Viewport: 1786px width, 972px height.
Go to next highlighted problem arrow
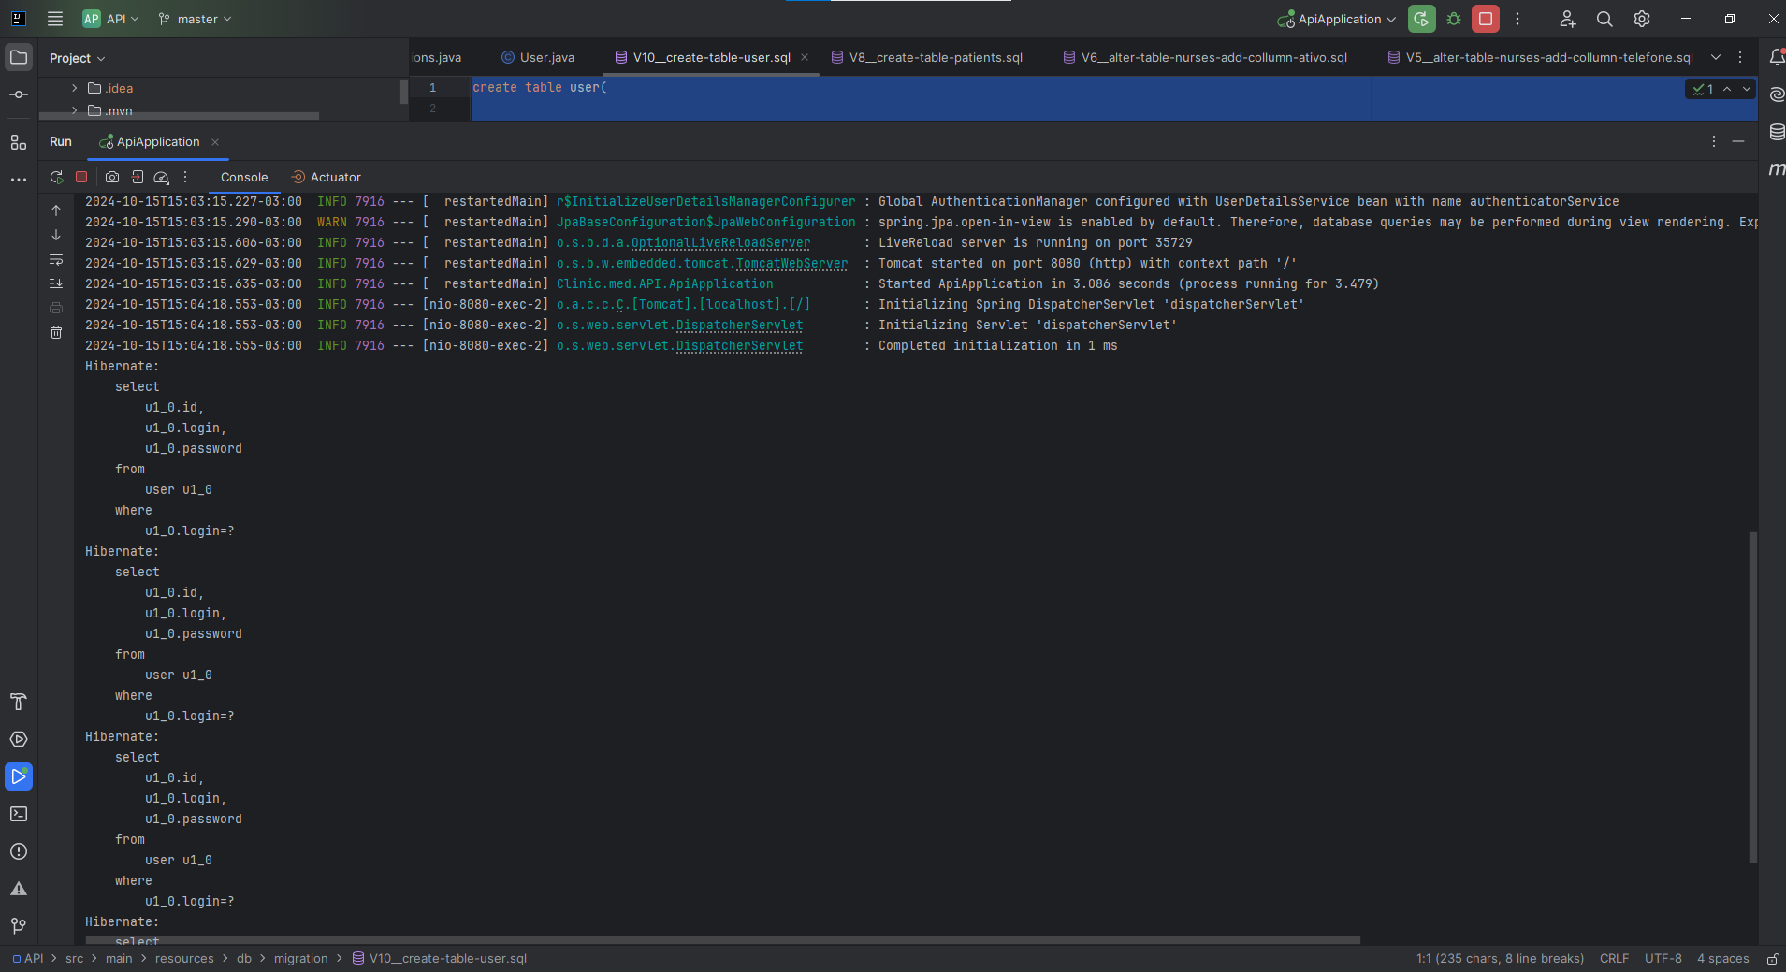click(x=1747, y=89)
